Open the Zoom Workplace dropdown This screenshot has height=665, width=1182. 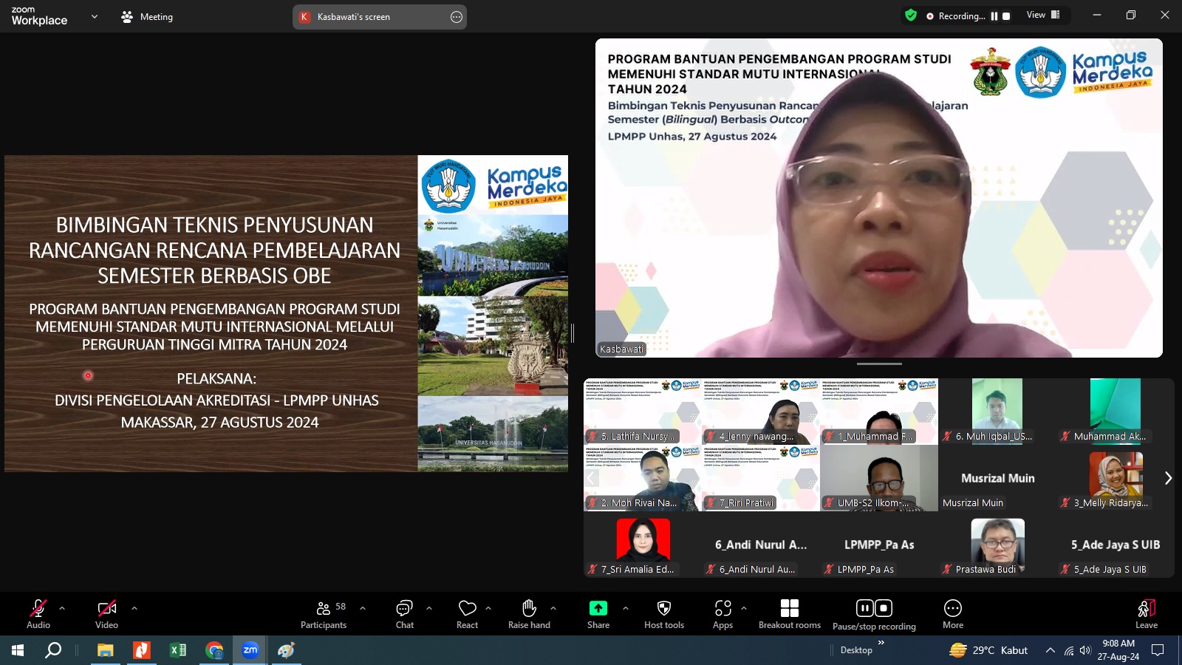(93, 16)
